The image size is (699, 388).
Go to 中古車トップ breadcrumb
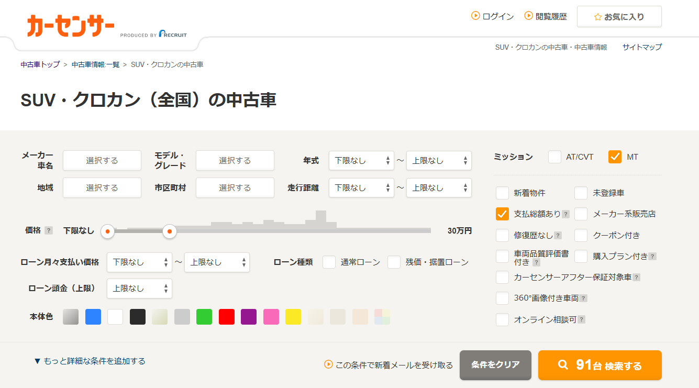(40, 64)
